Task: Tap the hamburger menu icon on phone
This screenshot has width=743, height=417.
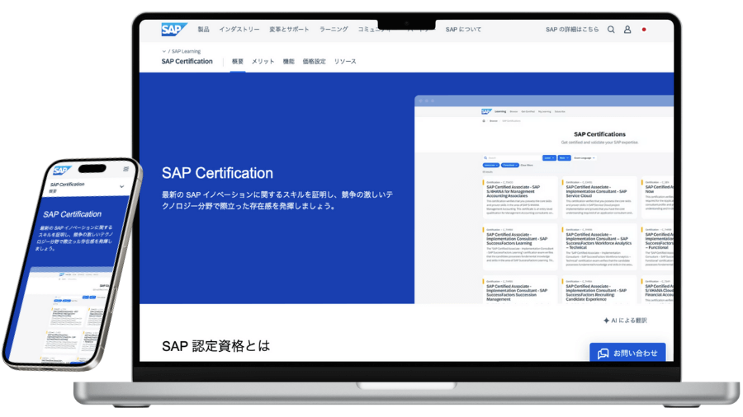Action: coord(125,169)
